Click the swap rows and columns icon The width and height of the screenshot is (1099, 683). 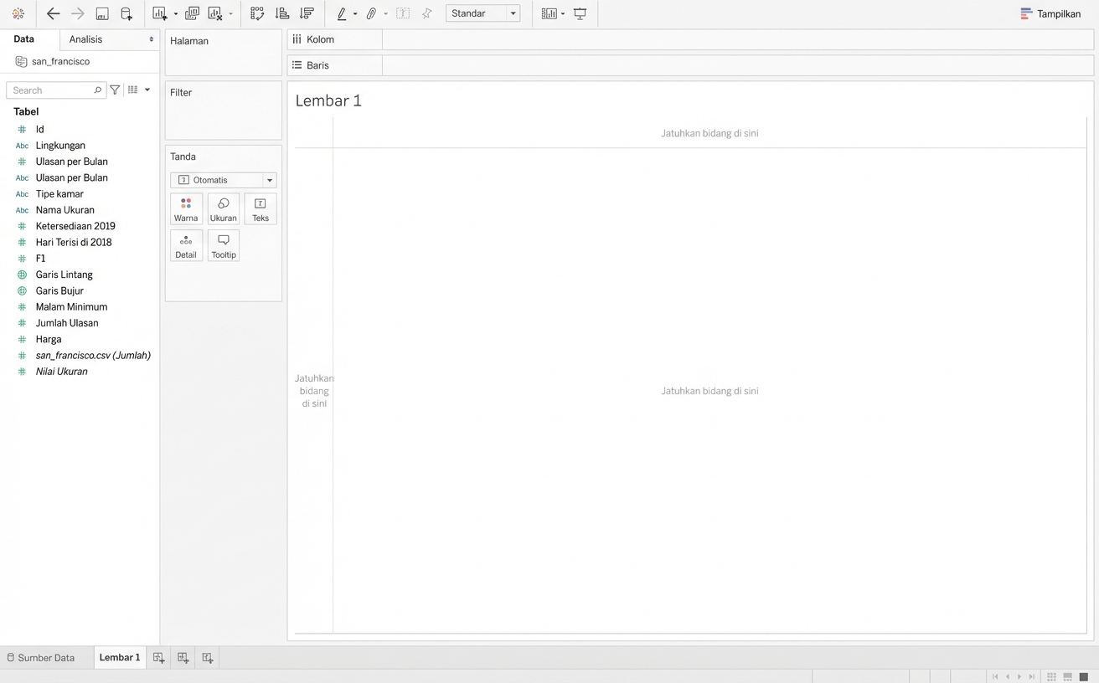(x=257, y=13)
